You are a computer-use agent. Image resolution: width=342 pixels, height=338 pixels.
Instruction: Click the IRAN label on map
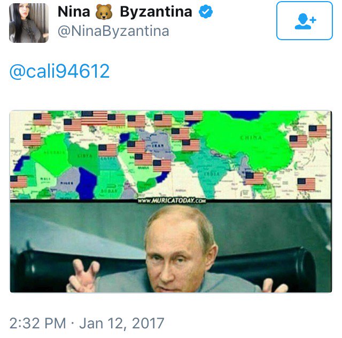click(x=158, y=146)
